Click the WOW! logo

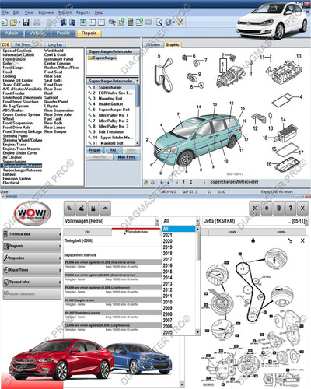pyautogui.click(x=32, y=214)
